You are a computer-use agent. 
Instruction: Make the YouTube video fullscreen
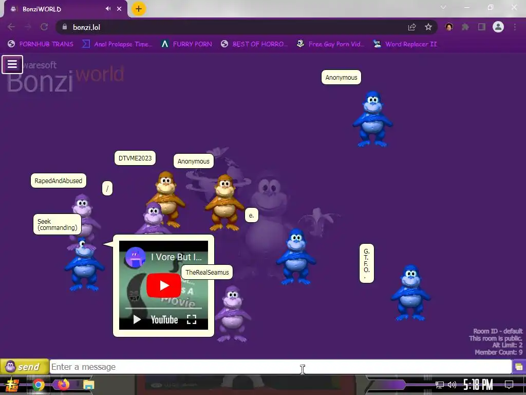tap(192, 319)
